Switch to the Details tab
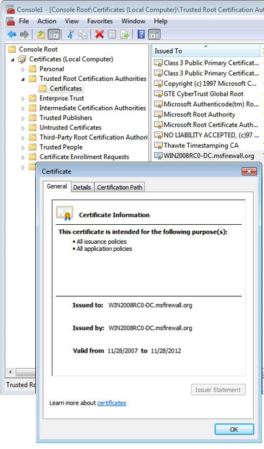Screen dimensions: 264x449 tap(82, 187)
